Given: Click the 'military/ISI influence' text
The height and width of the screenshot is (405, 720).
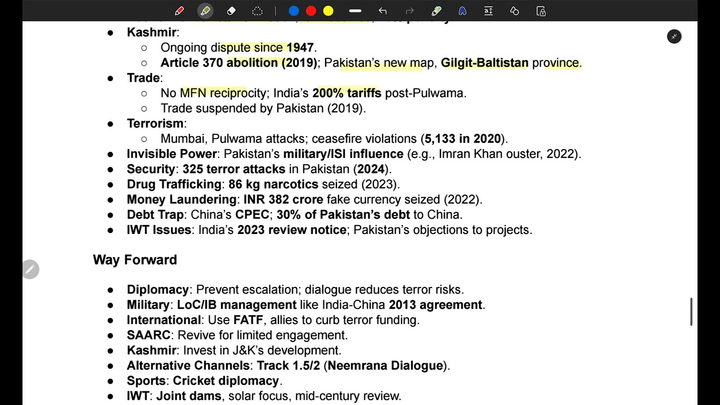Looking at the screenshot, I should tap(343, 154).
